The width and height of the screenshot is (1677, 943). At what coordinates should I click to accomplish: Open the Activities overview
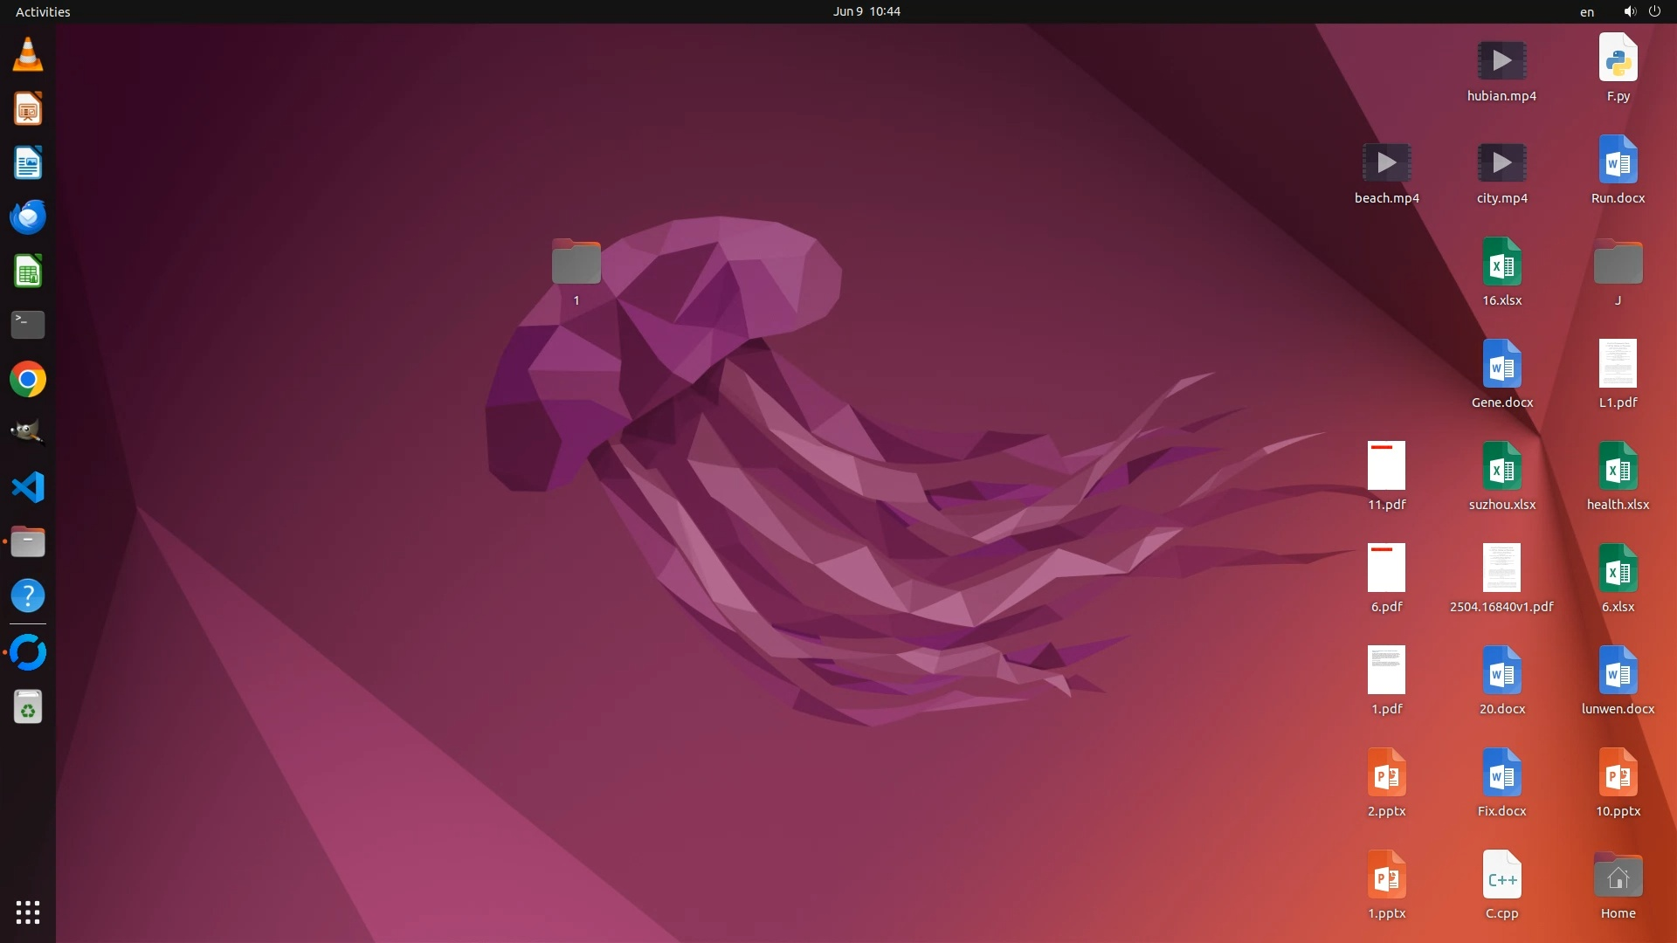[43, 11]
